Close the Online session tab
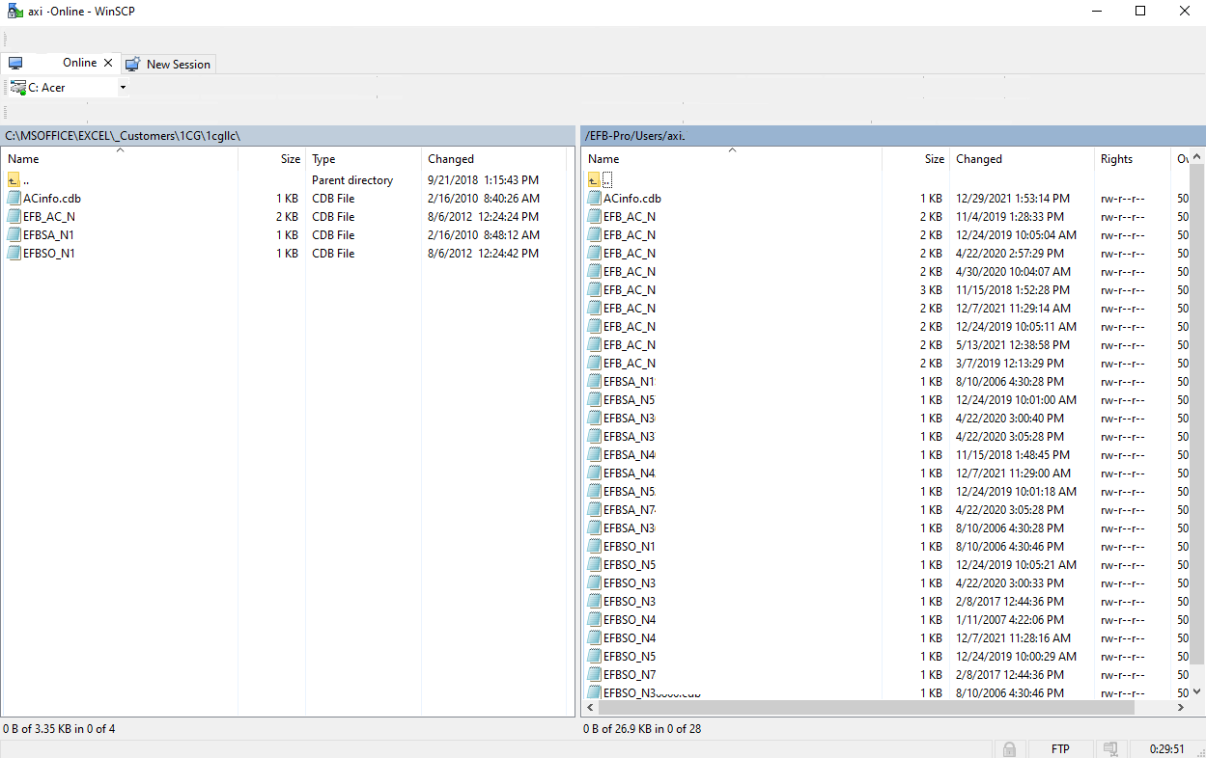Screen dimensions: 1206x758 [x=108, y=63]
